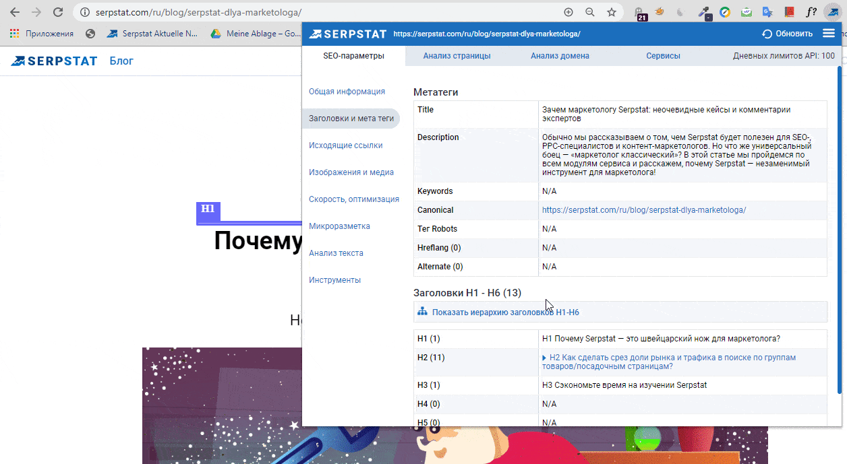Click the Title meta tag value text
Image resolution: width=847 pixels, height=464 pixels.
666,114
